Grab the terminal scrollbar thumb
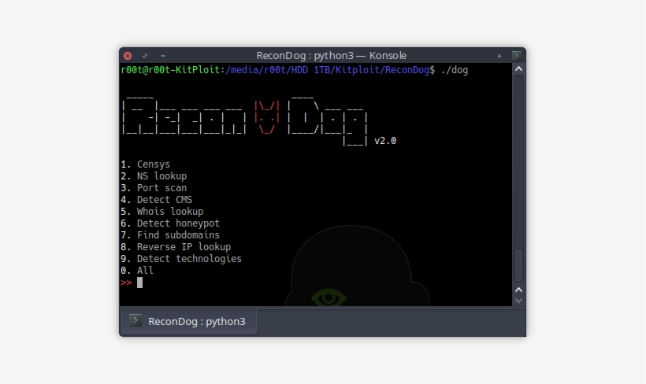This screenshot has height=384, width=646. pyautogui.click(x=518, y=266)
